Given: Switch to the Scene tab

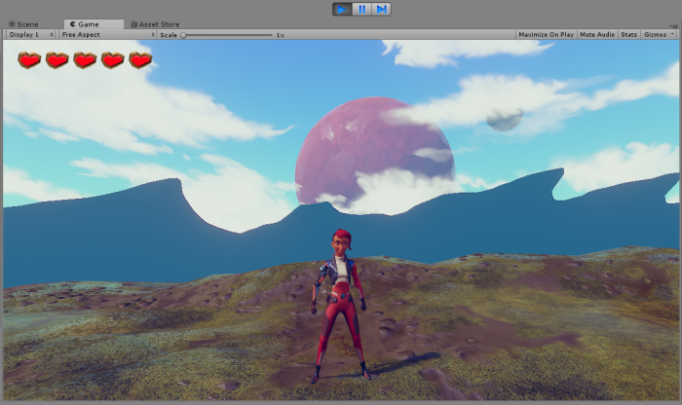Looking at the screenshot, I should pyautogui.click(x=23, y=24).
